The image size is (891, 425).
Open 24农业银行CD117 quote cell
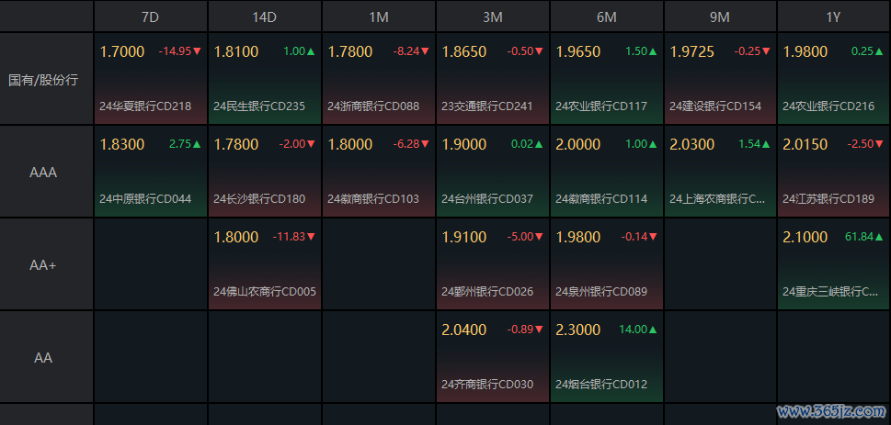[x=606, y=79]
